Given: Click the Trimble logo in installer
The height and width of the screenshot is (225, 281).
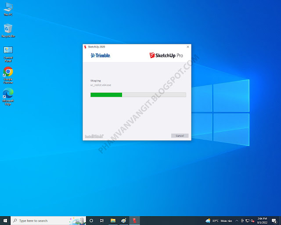Looking at the screenshot, I should coord(101,55).
